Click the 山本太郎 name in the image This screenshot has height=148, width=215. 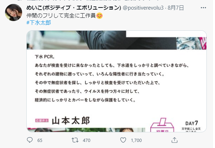click(71, 121)
